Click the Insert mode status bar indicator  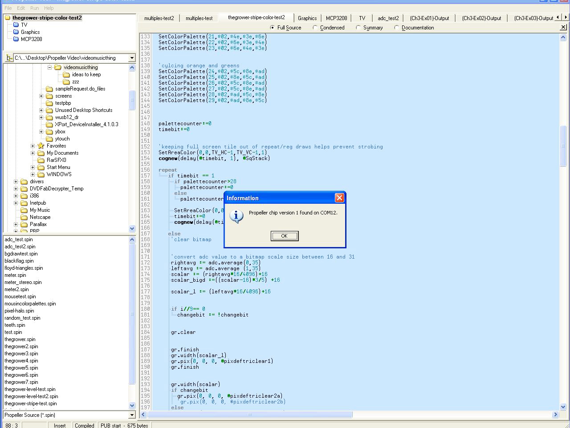(x=60, y=426)
